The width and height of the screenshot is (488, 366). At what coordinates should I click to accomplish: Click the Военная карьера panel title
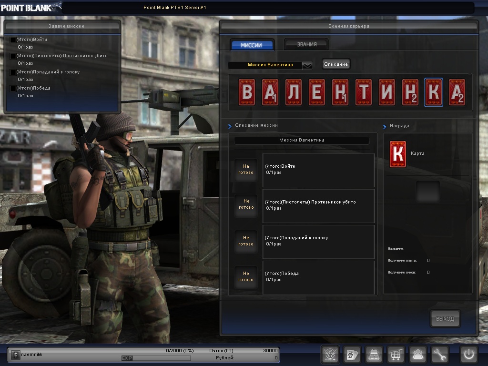348,26
